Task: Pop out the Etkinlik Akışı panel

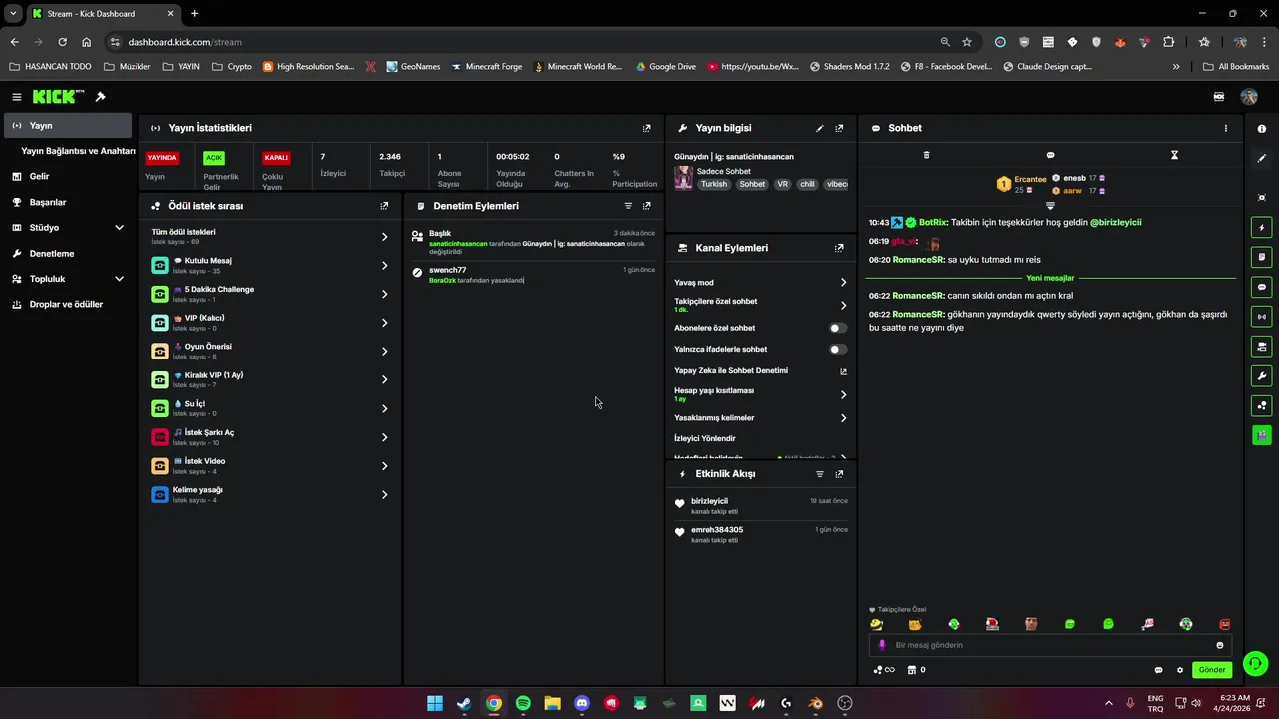Action: coord(839,474)
